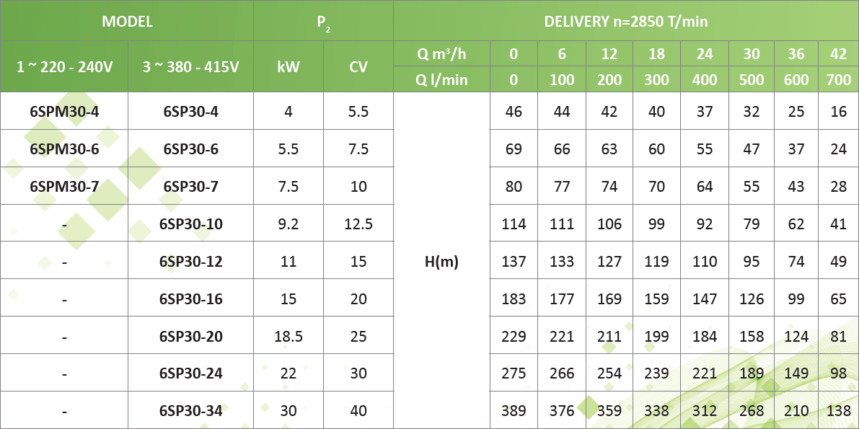
Task: Select the Q l/min row label
Action: click(x=441, y=79)
